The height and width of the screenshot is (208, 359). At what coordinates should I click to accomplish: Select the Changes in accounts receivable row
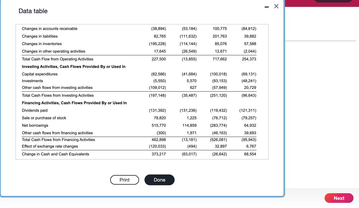[x=49, y=28]
